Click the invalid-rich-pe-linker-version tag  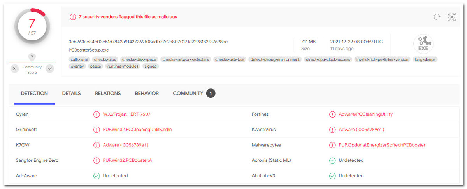click(383, 59)
